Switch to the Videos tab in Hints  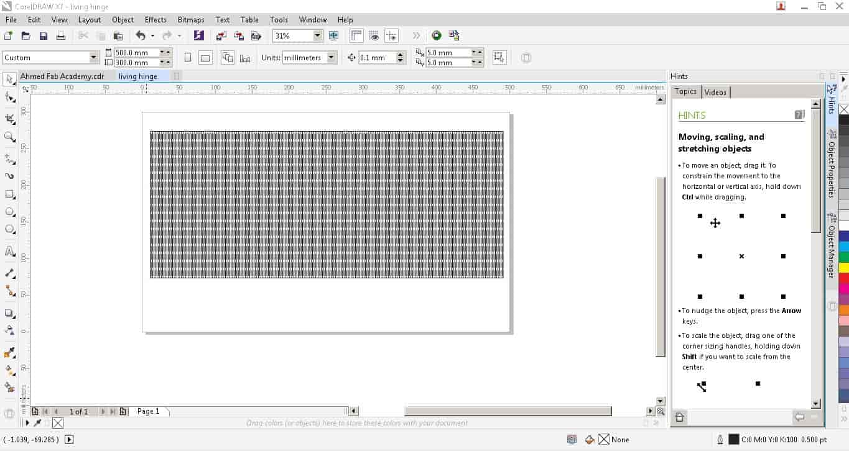[x=715, y=92]
